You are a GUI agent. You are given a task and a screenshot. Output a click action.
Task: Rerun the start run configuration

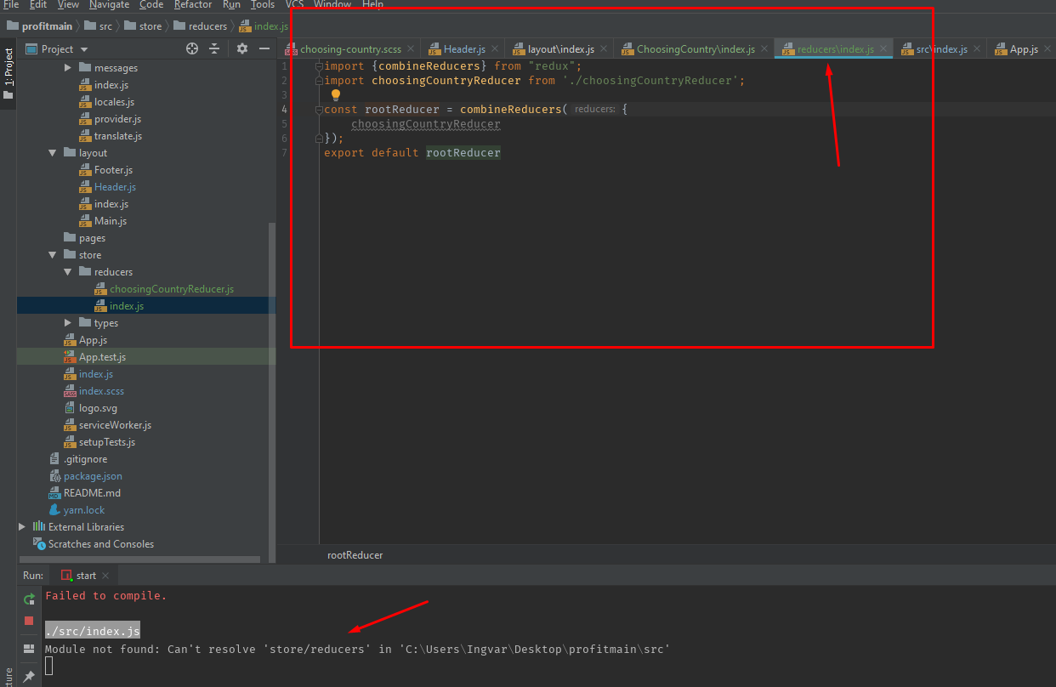coord(29,599)
